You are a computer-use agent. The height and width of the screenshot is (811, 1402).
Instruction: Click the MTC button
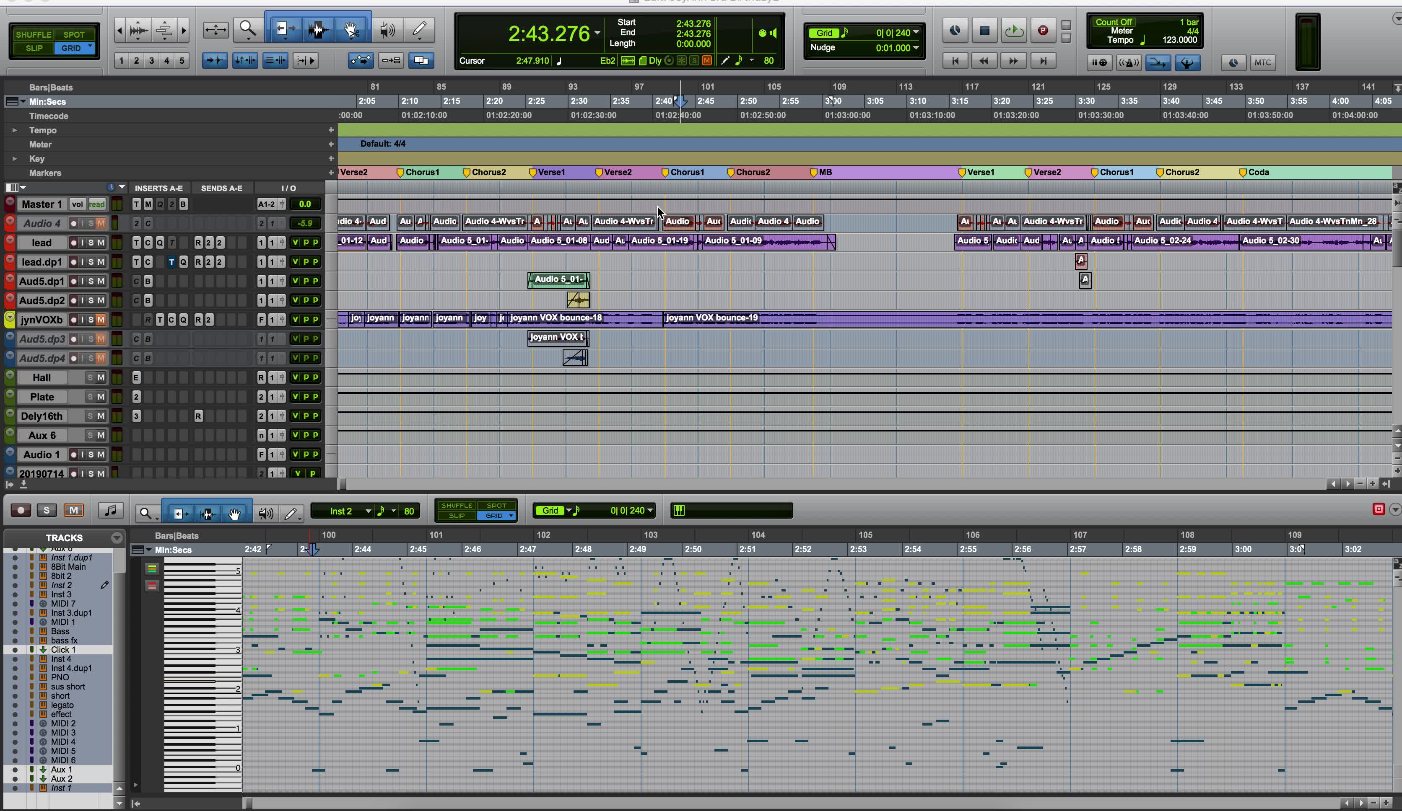click(1262, 62)
